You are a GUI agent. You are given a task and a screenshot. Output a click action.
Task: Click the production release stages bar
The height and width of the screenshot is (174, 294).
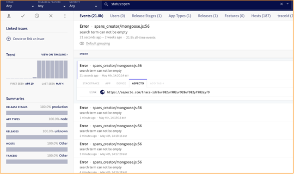(37, 113)
